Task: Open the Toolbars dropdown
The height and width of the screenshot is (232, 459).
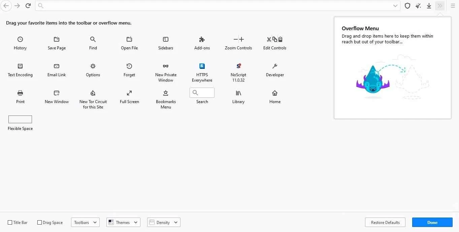Action: coord(85,222)
